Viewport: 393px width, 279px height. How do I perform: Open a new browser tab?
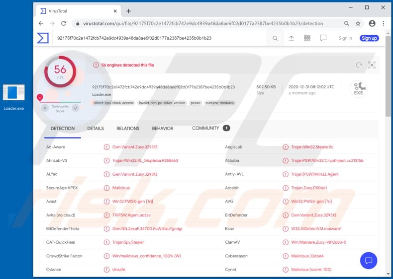tap(128, 11)
